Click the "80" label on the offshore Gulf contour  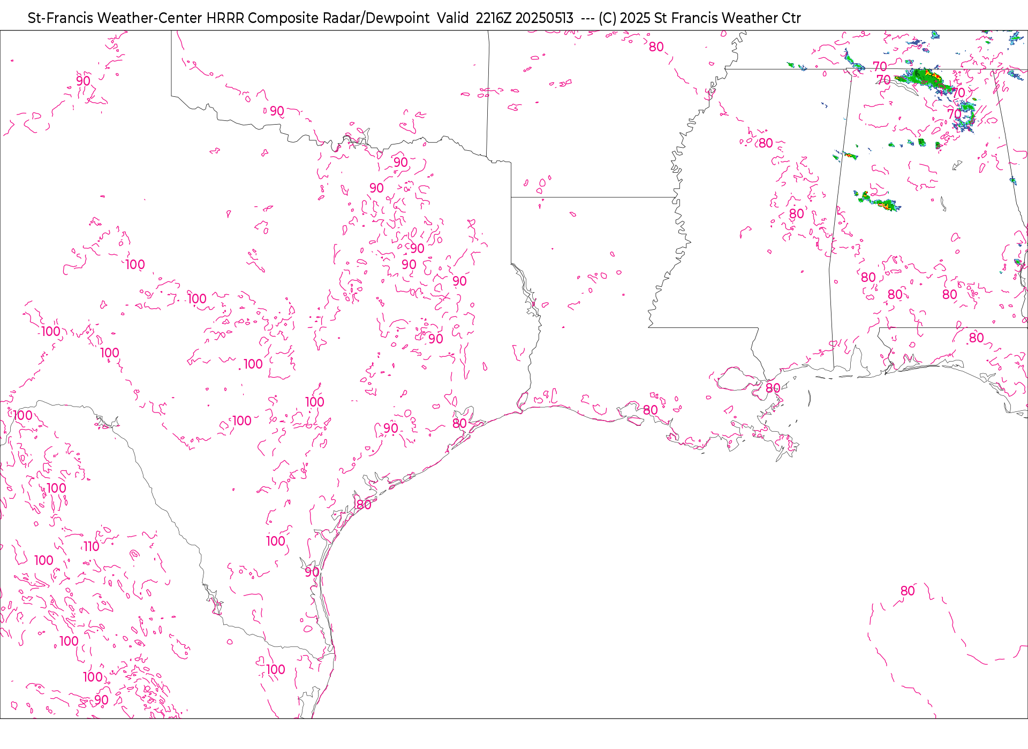coord(908,591)
